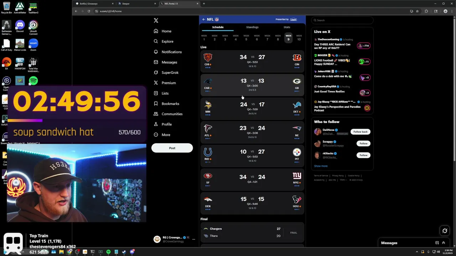Screen dimensions: 456x256
Task: Click the Grok floating icon
Action: click(445, 231)
